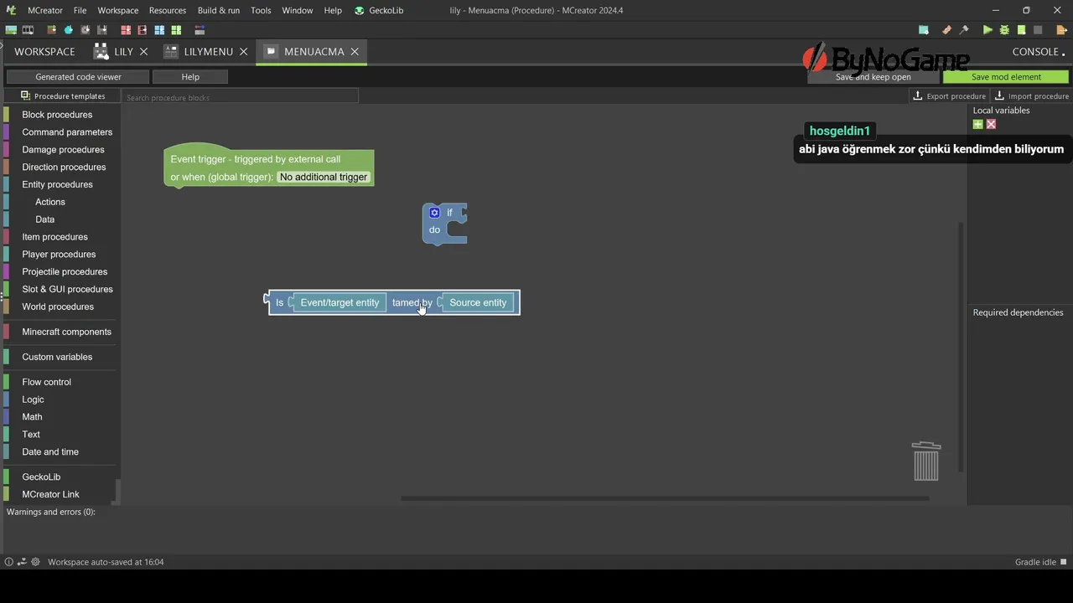Click the gray stop square icon
The height and width of the screenshot is (603, 1073).
pos(1038,30)
